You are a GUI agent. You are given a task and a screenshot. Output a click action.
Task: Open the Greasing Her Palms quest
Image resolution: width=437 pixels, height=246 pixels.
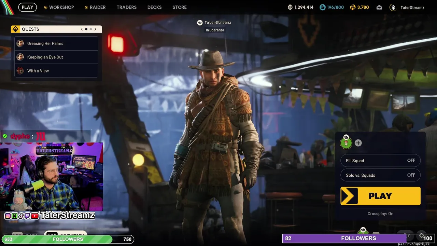[x=56, y=43]
